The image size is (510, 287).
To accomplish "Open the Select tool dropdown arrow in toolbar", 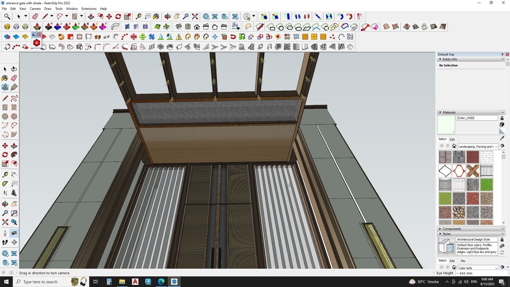I will coord(26,16).
